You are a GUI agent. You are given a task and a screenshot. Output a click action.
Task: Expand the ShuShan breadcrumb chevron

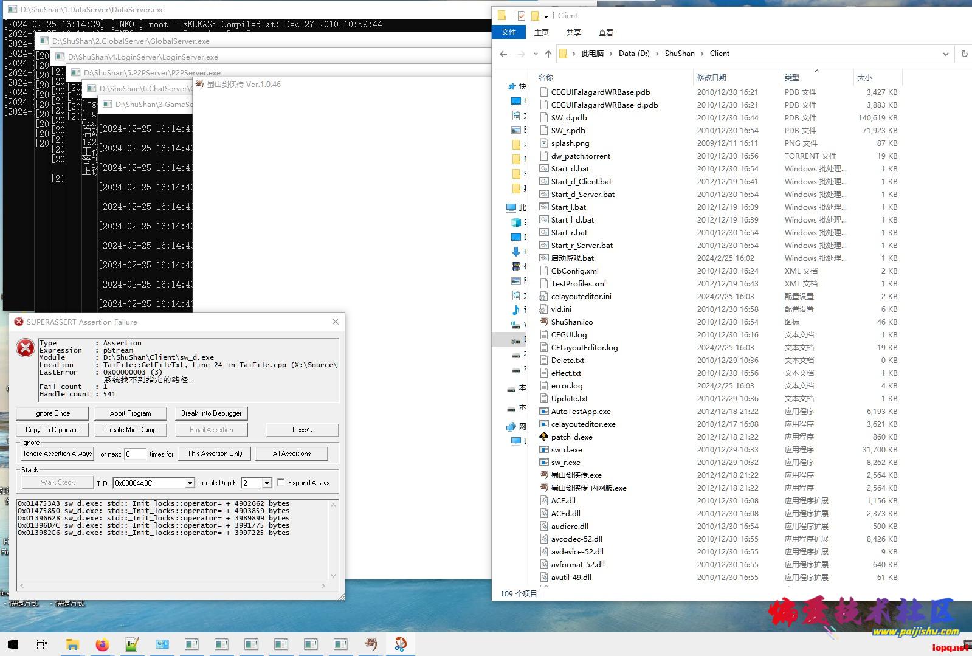pos(703,54)
